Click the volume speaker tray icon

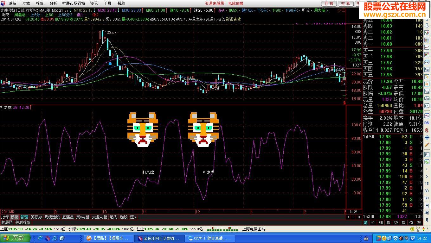click(x=401, y=238)
